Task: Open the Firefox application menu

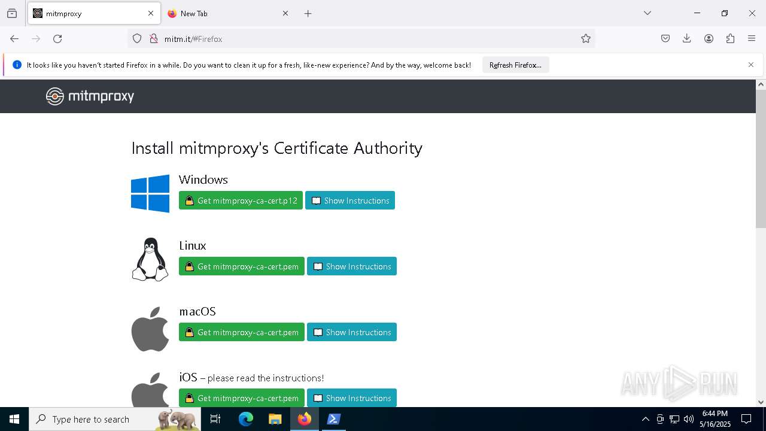Action: (x=752, y=38)
